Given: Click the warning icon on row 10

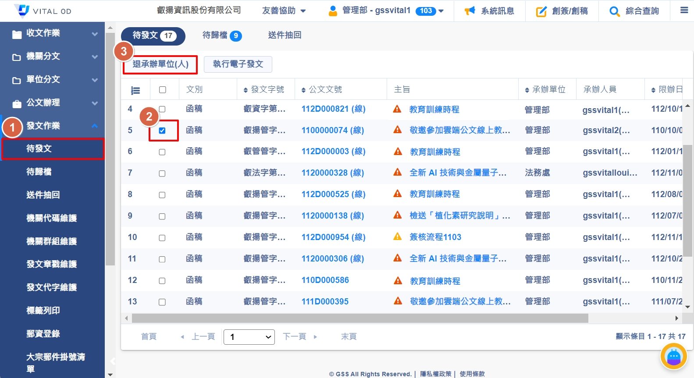Looking at the screenshot, I should click(398, 237).
